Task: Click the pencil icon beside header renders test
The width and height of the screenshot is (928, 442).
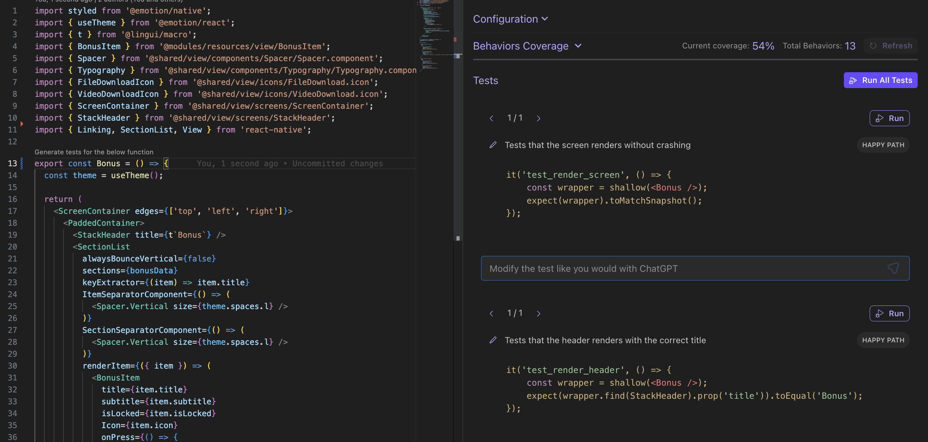Action: (x=493, y=340)
